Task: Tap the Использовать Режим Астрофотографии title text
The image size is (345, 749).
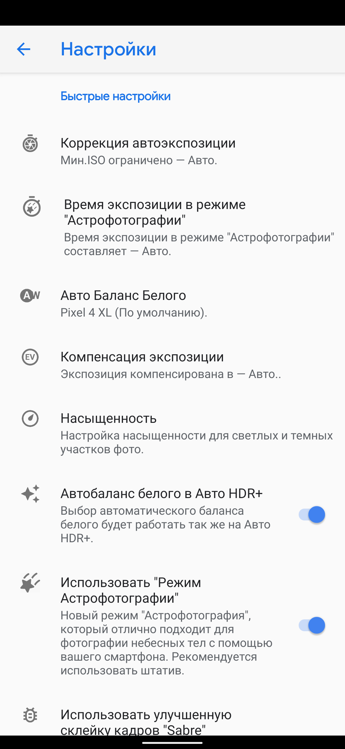Action: click(131, 590)
